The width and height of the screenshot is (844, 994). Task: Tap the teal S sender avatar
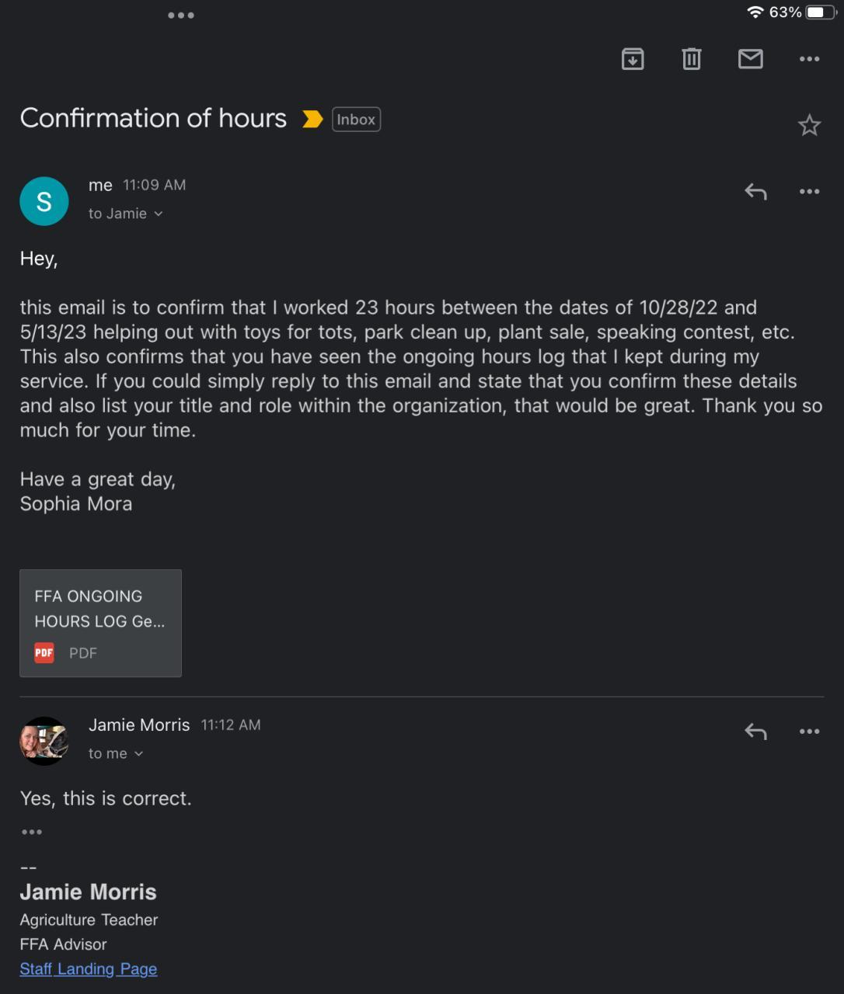pyautogui.click(x=44, y=201)
